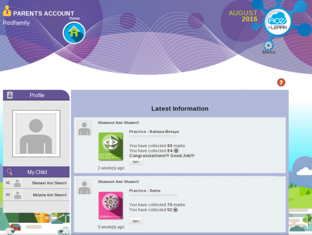The image size is (312, 235).
Task: Click avatar on the Sains post
Action: (x=84, y=187)
